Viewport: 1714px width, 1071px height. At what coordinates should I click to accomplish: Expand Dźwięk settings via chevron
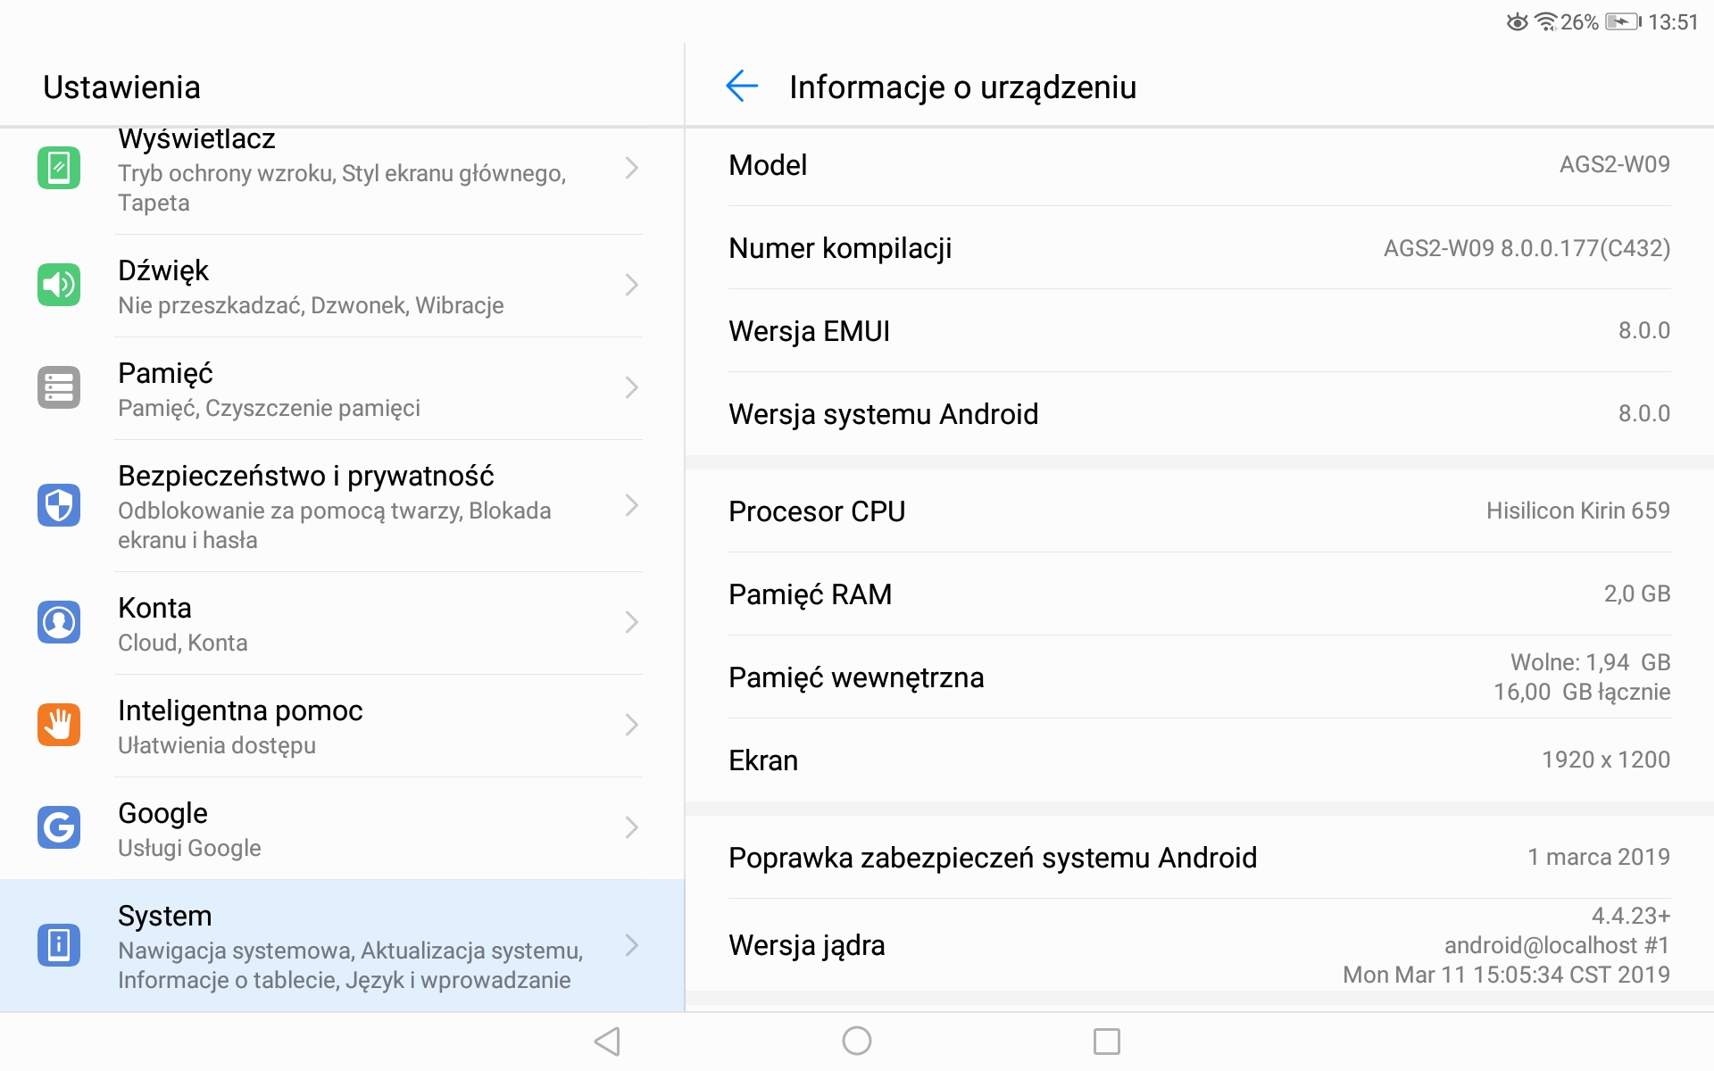(x=632, y=285)
